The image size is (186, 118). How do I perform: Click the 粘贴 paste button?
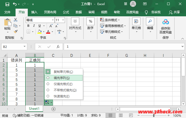click(x=7, y=25)
